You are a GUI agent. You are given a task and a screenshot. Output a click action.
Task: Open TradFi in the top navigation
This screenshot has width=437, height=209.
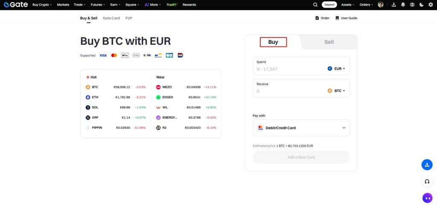(x=172, y=5)
